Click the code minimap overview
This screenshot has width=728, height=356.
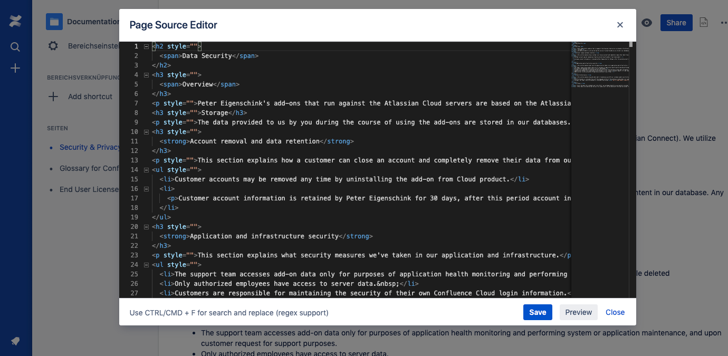[x=599, y=63]
